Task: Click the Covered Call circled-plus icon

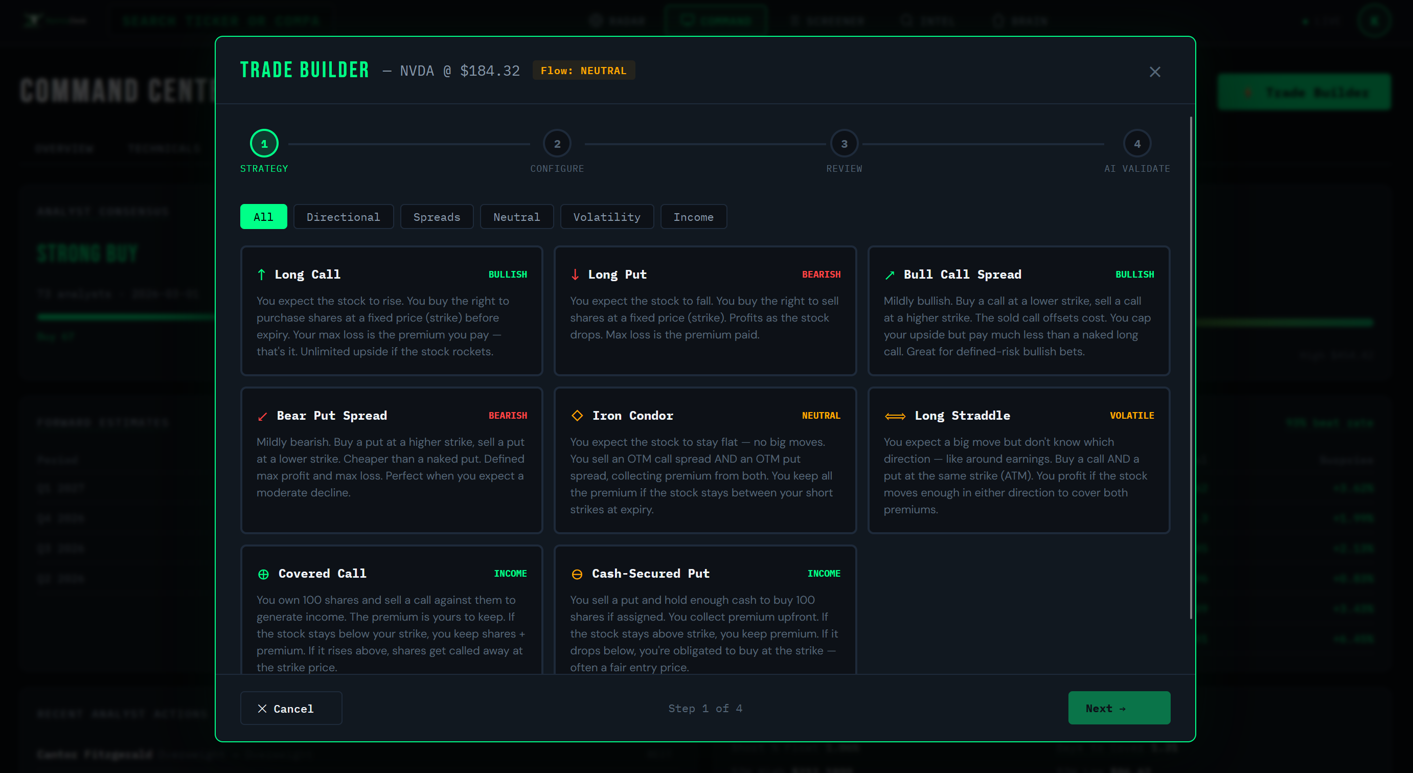Action: [263, 574]
